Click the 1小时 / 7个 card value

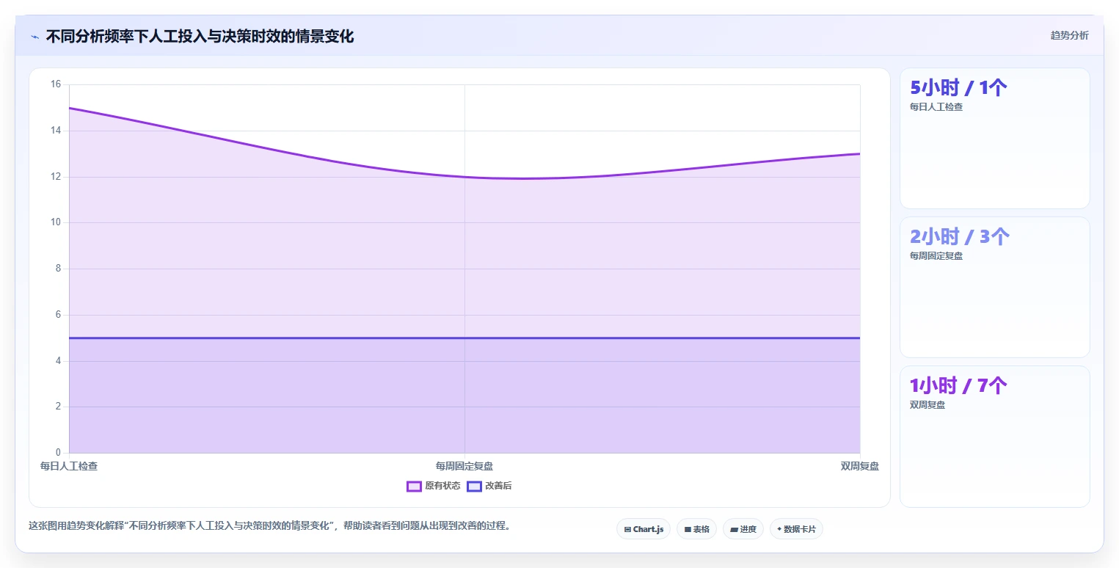(x=958, y=385)
